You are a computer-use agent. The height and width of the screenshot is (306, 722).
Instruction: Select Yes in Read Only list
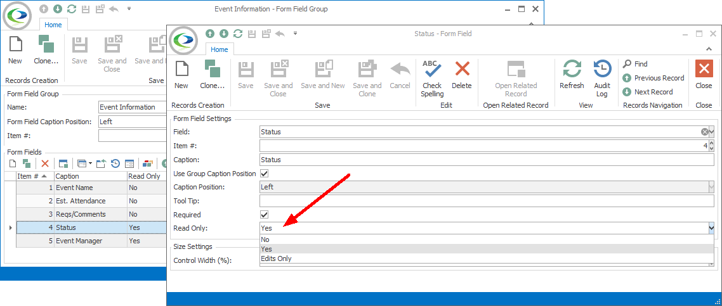487,249
